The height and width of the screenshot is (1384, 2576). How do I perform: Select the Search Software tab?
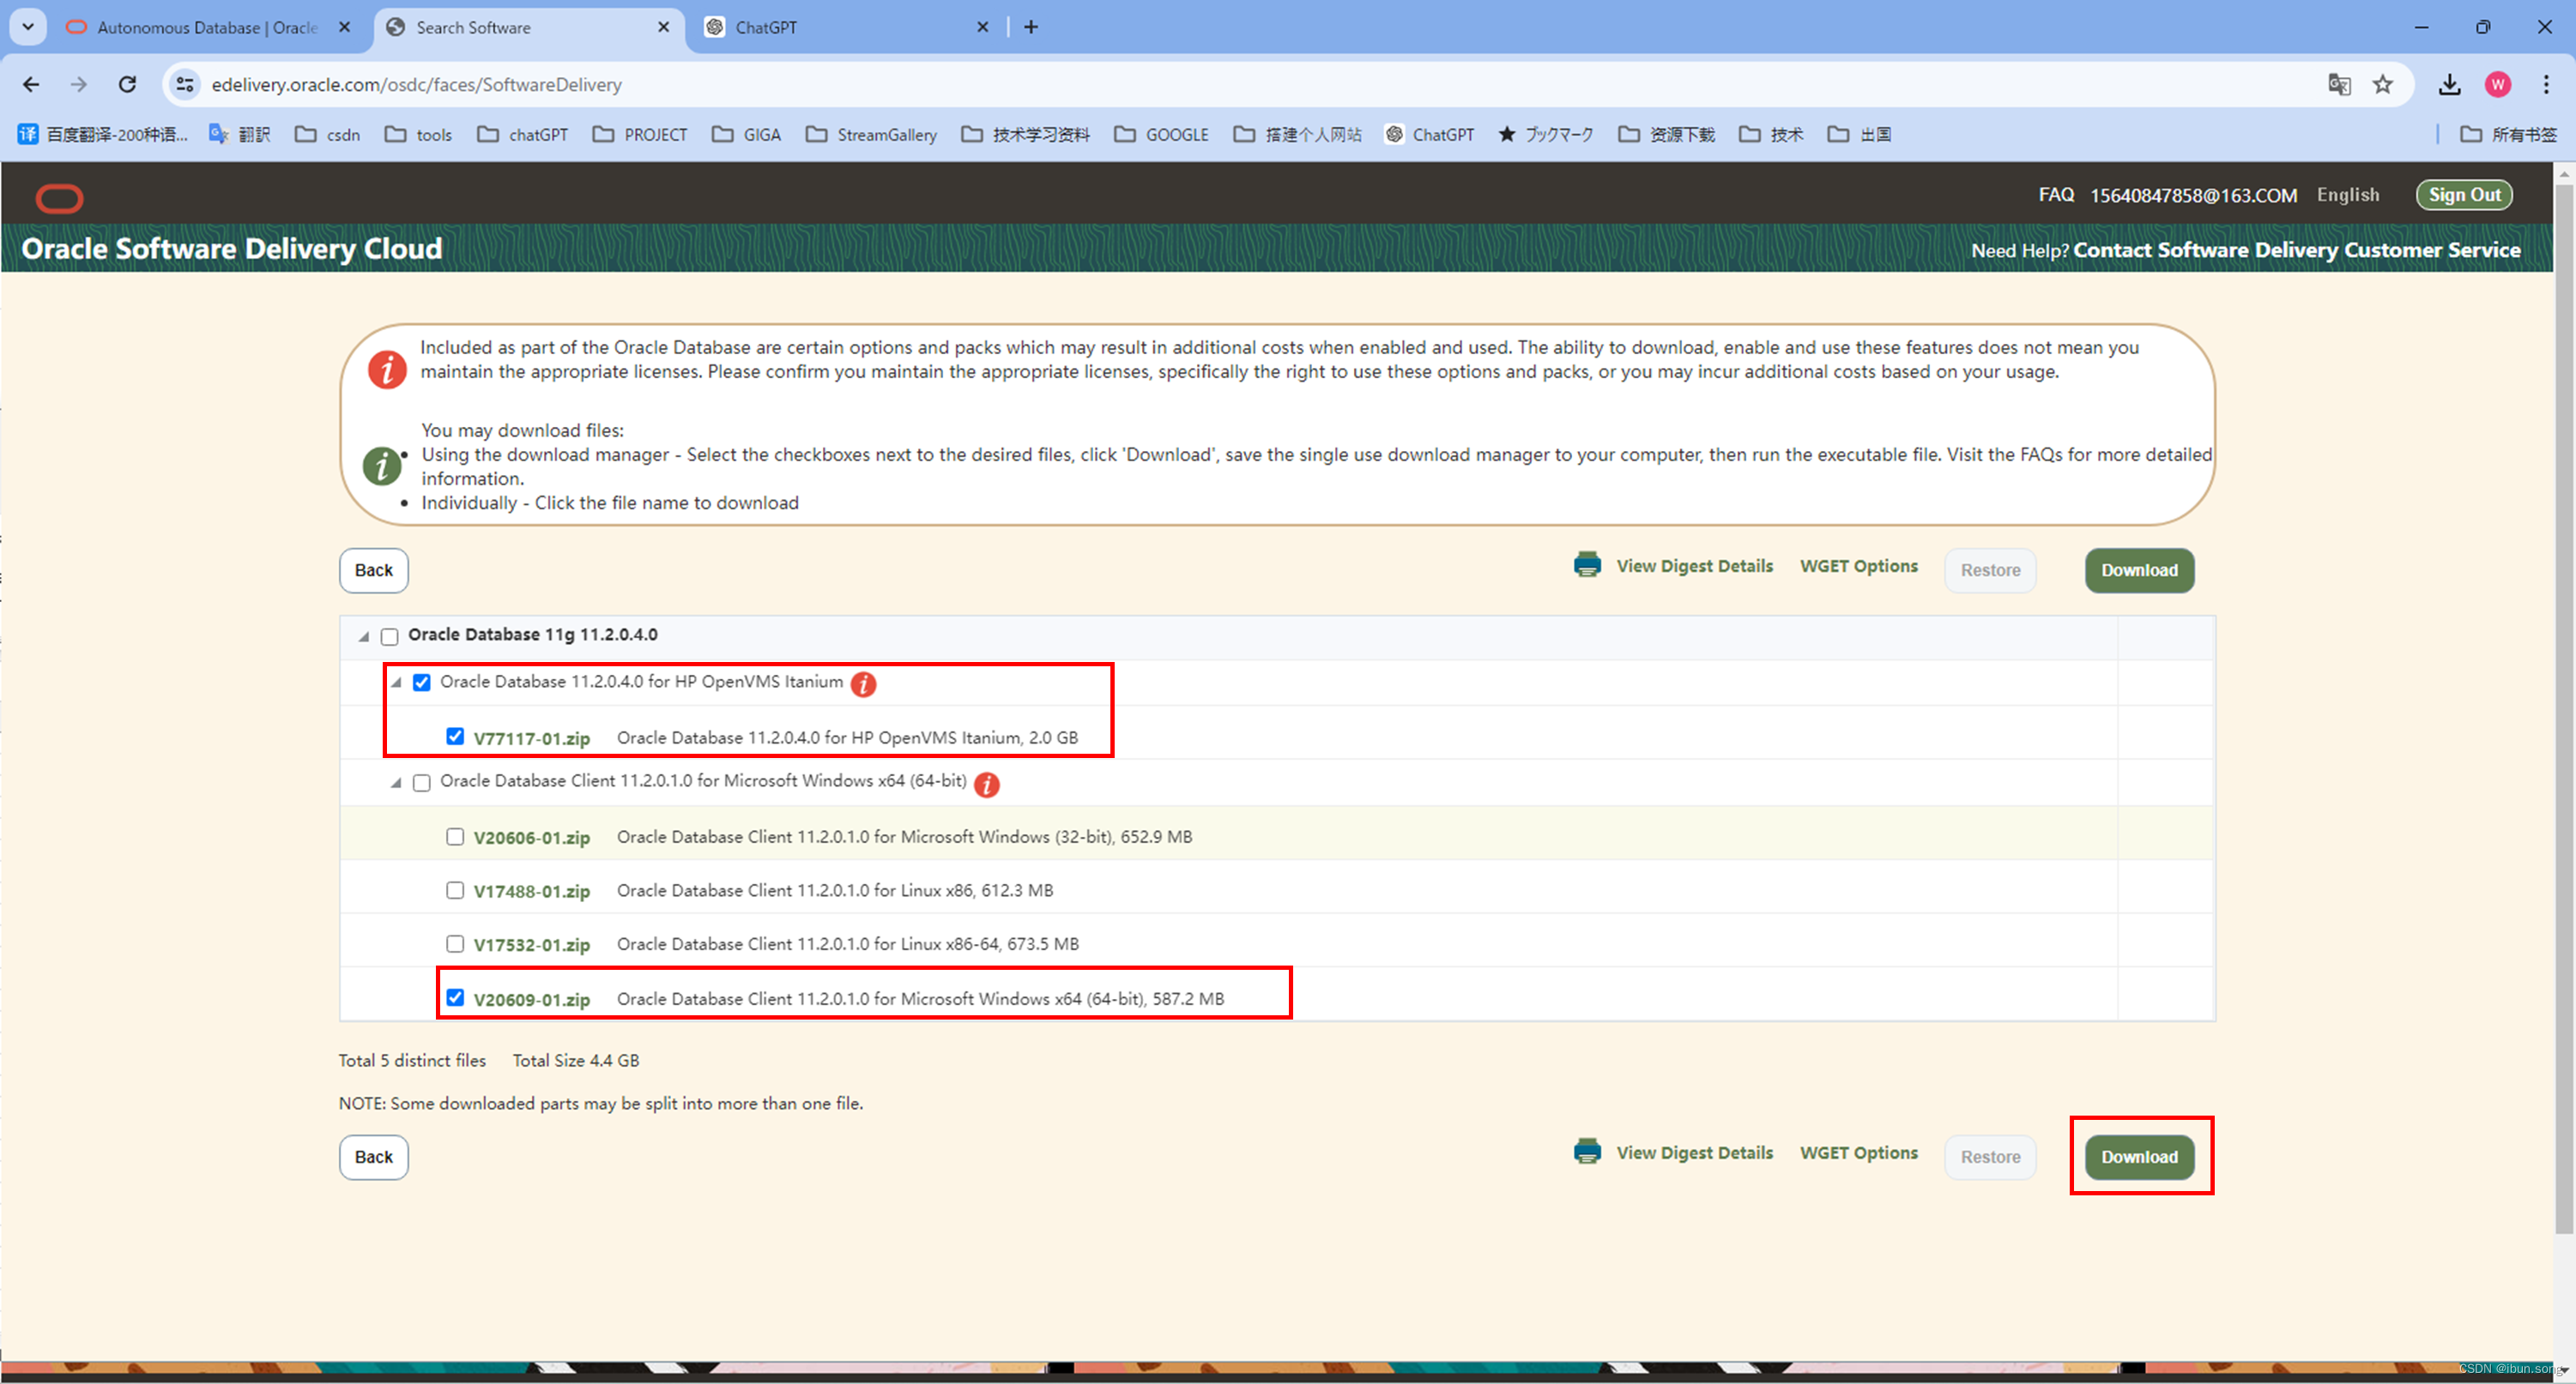tap(528, 28)
